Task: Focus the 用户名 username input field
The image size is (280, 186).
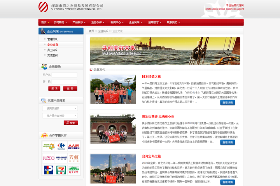Action: click(65, 75)
